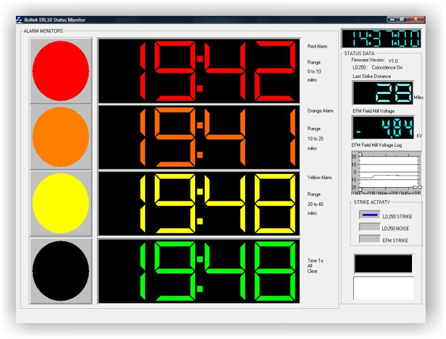Click the red alarm indicator light
The height and width of the screenshot is (339, 446).
[x=61, y=71]
